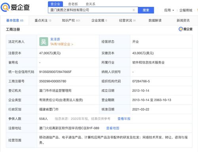Screen dimensions: 198x152
Task: Click the blue 搜索 button
Action: tap(146, 10)
